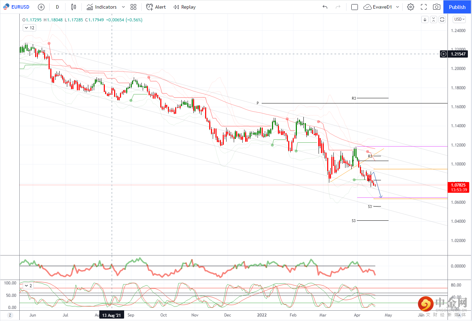
Task: Undo the last chart action
Action: [x=325, y=7]
